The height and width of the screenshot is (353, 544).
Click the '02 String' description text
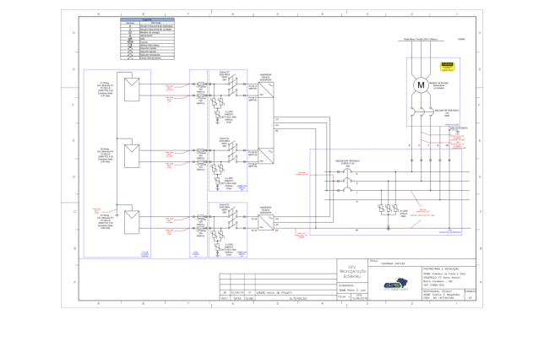coord(105,155)
